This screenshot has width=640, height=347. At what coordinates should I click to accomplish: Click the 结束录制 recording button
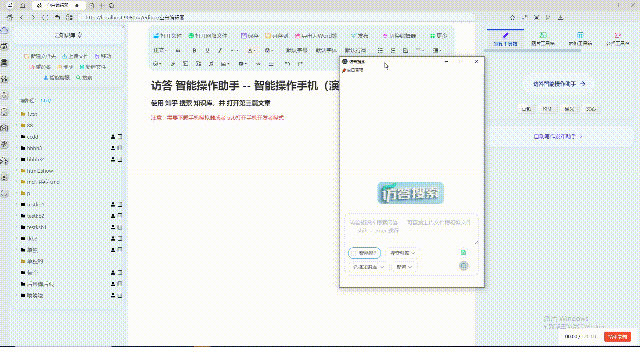(x=617, y=336)
